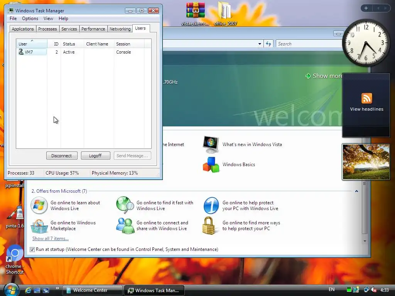
Task: Click the Console session cell
Action: pos(123,52)
